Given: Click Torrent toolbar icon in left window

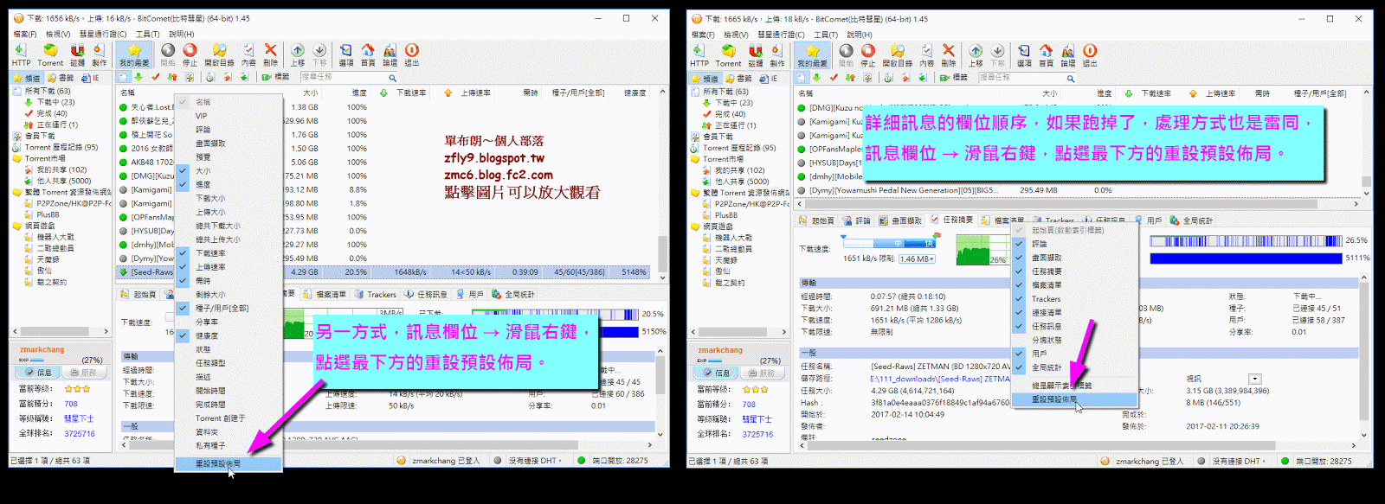Looking at the screenshot, I should point(50,54).
